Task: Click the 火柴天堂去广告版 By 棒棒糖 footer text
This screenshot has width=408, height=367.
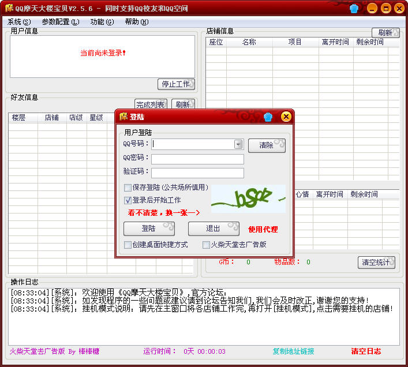Action: point(54,351)
